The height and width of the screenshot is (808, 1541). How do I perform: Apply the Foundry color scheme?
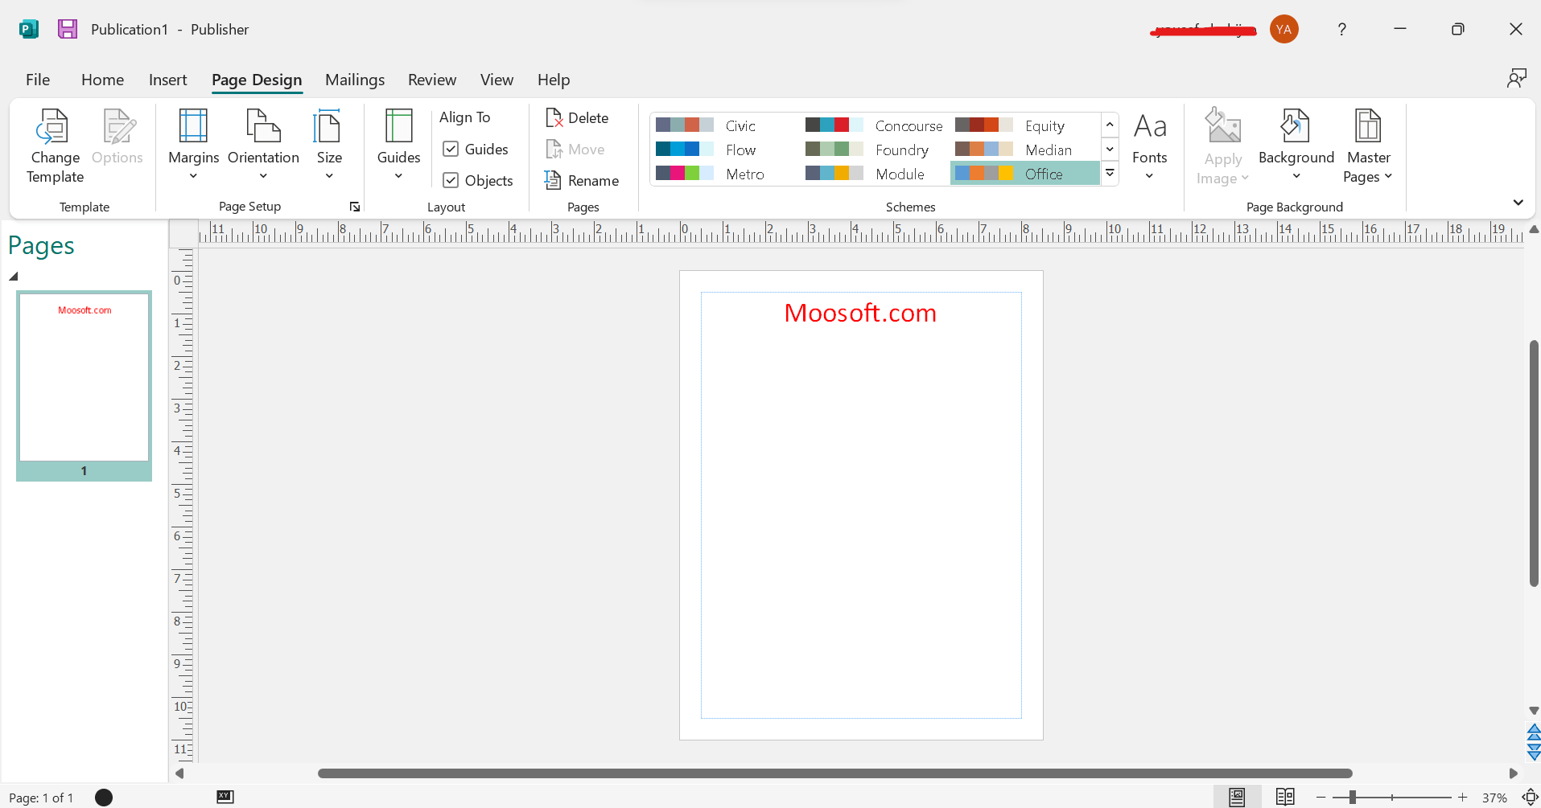point(876,150)
